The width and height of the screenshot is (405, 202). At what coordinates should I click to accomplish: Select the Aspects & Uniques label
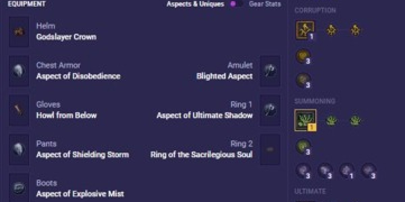click(195, 4)
